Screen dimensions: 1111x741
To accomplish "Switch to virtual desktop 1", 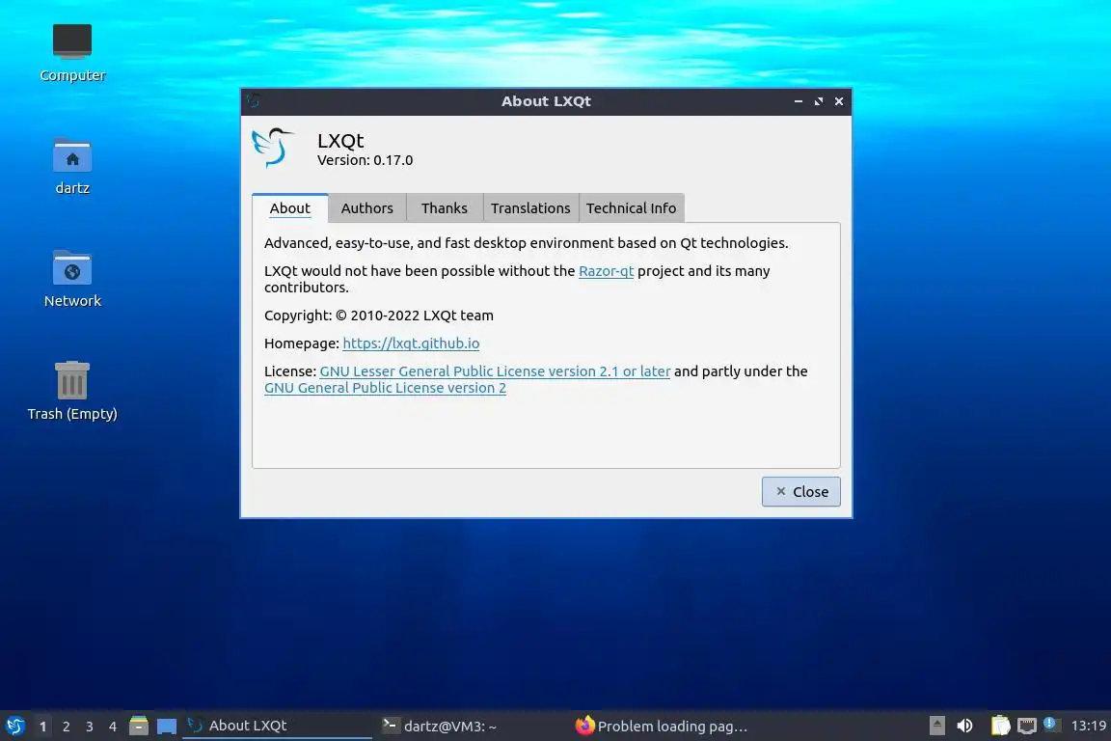I will [42, 727].
